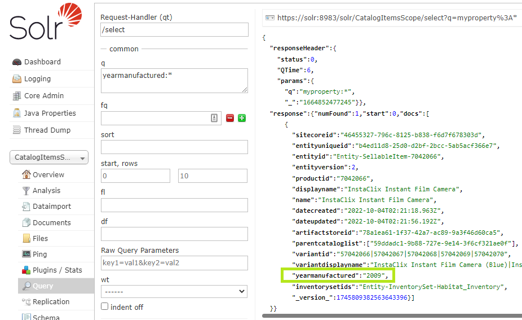Viewport: 522px width, 320px height.
Task: Add fq filter with green plus icon
Action: (x=242, y=118)
